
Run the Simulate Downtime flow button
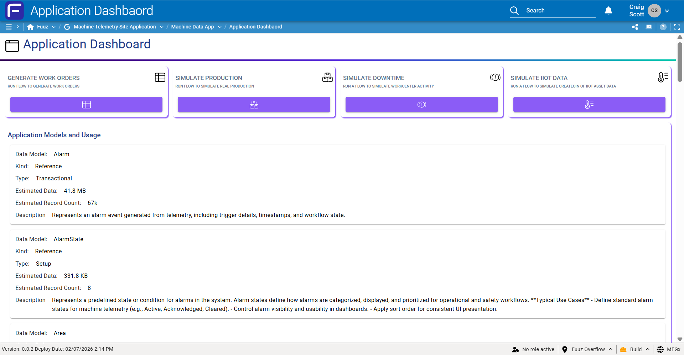422,105
